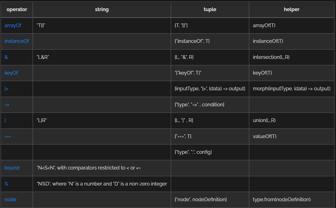Open the arrayOf operator link
The width and height of the screenshot is (336, 208).
(x=13, y=25)
